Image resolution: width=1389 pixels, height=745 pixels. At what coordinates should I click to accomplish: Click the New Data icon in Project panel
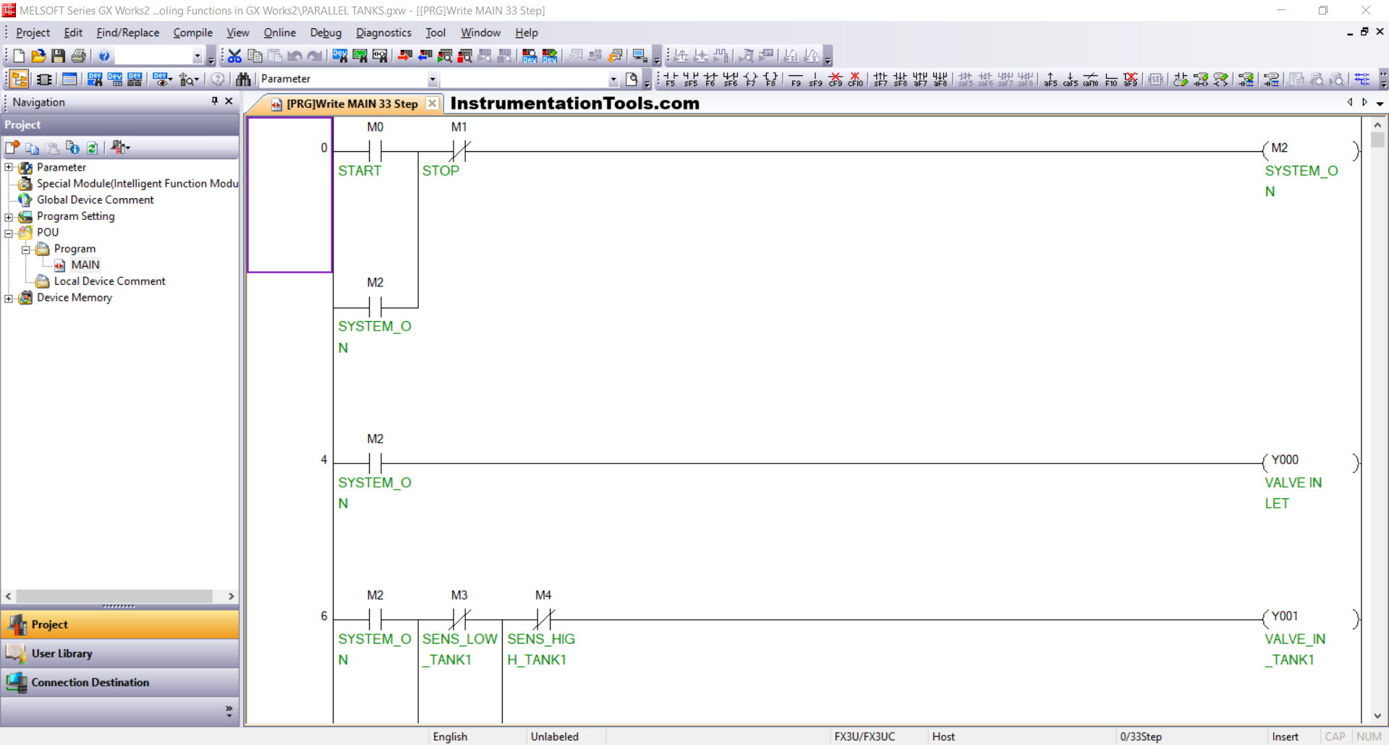[x=12, y=148]
